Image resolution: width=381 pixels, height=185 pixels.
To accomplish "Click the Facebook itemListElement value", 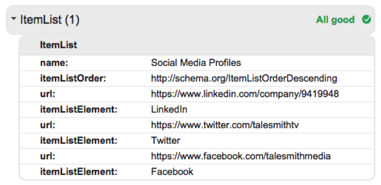I will pyautogui.click(x=172, y=172).
